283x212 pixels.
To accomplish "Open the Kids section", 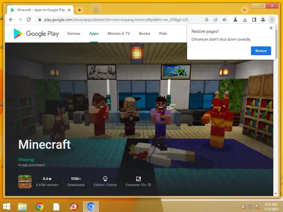I will [x=163, y=33].
